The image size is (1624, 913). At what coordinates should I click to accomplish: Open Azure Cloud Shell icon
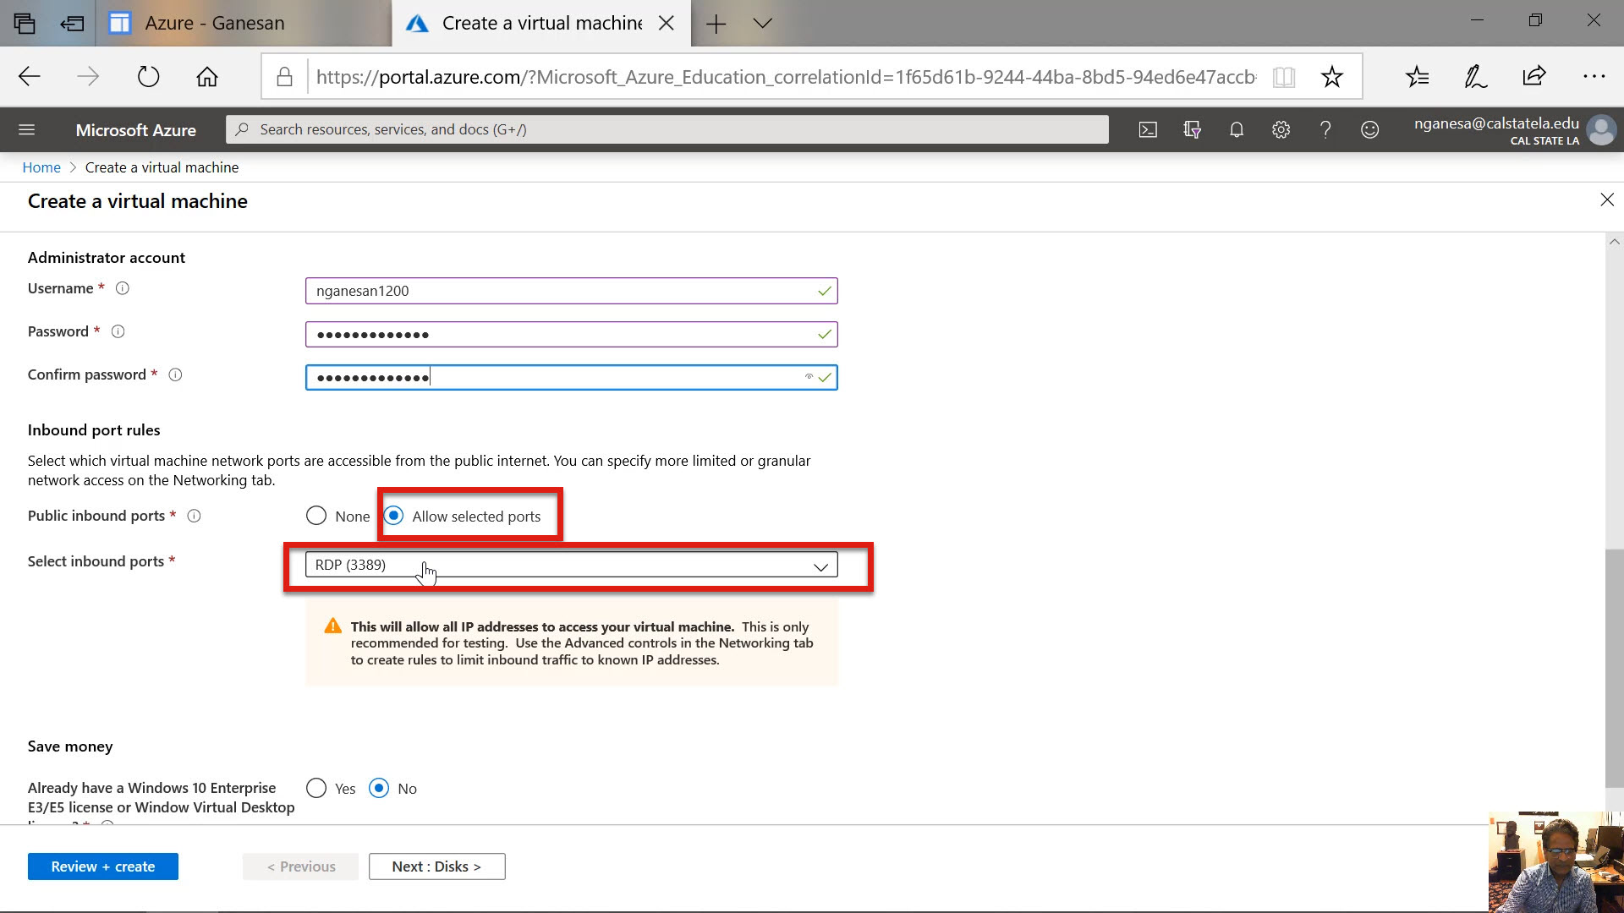coord(1148,129)
